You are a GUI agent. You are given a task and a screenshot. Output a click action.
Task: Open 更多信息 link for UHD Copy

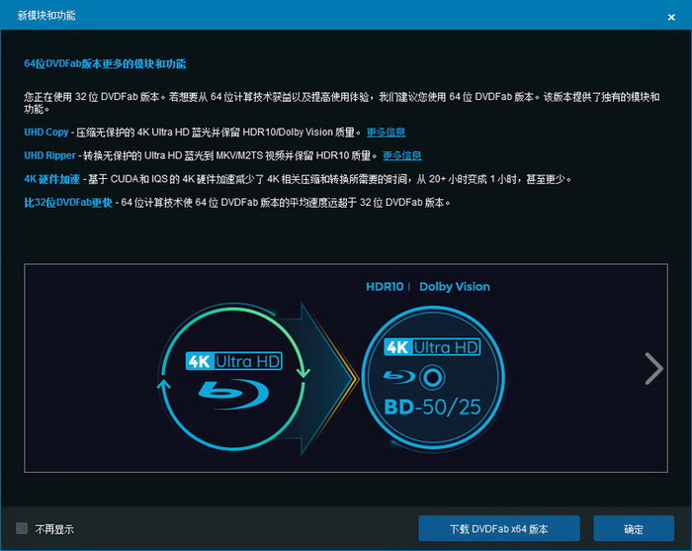click(x=387, y=132)
